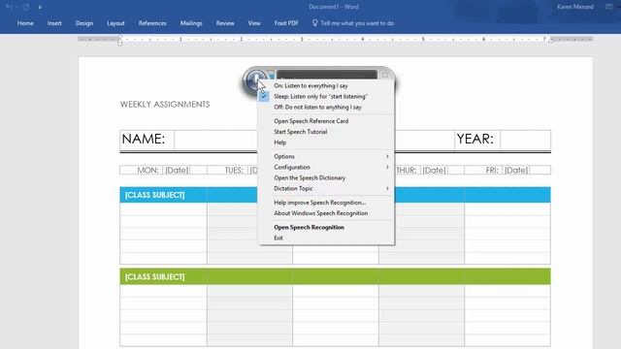Switch to the Review tab
This screenshot has width=621, height=349.
click(x=225, y=23)
